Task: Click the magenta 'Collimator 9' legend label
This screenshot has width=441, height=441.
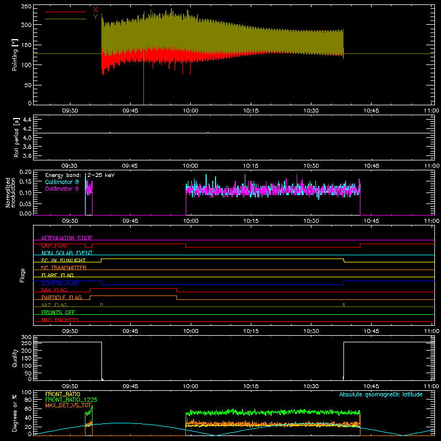Action: [x=62, y=189]
